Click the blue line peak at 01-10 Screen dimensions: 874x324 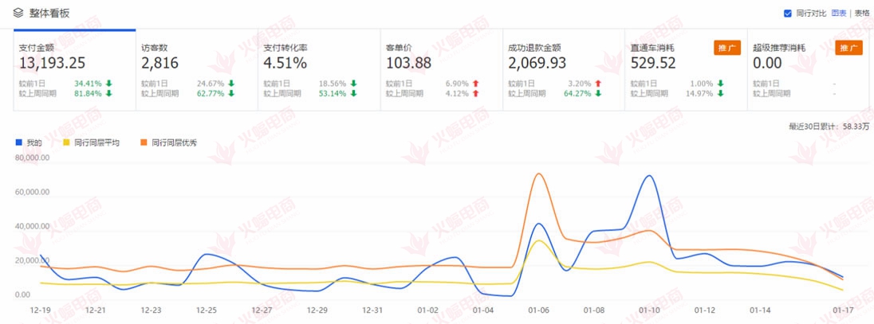[649, 175]
